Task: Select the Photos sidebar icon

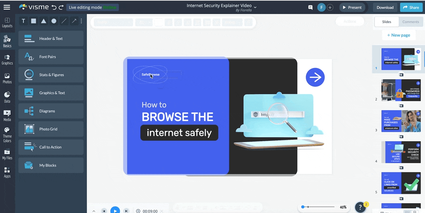Action: [7, 78]
